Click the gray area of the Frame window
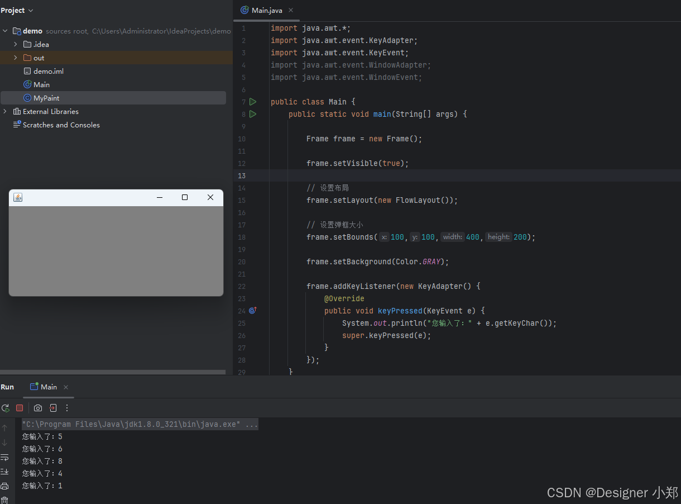This screenshot has width=681, height=504. tap(116, 251)
